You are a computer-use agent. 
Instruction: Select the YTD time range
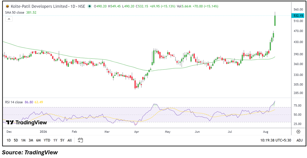tap(47, 140)
